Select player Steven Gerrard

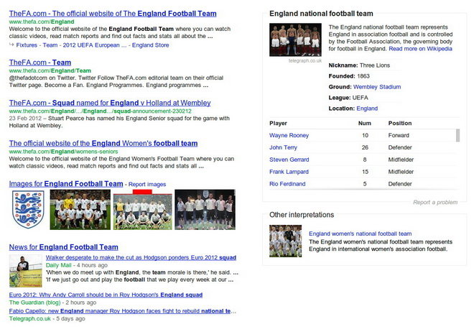pyautogui.click(x=289, y=160)
